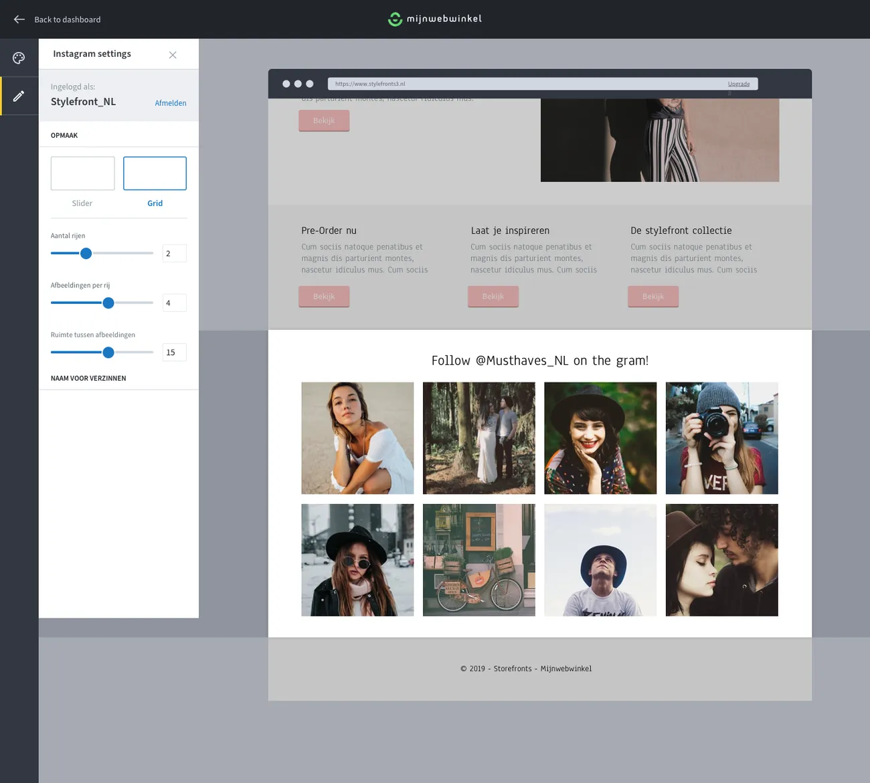Click the mijnwebwinkel logo
The image size is (870, 783).
[435, 19]
